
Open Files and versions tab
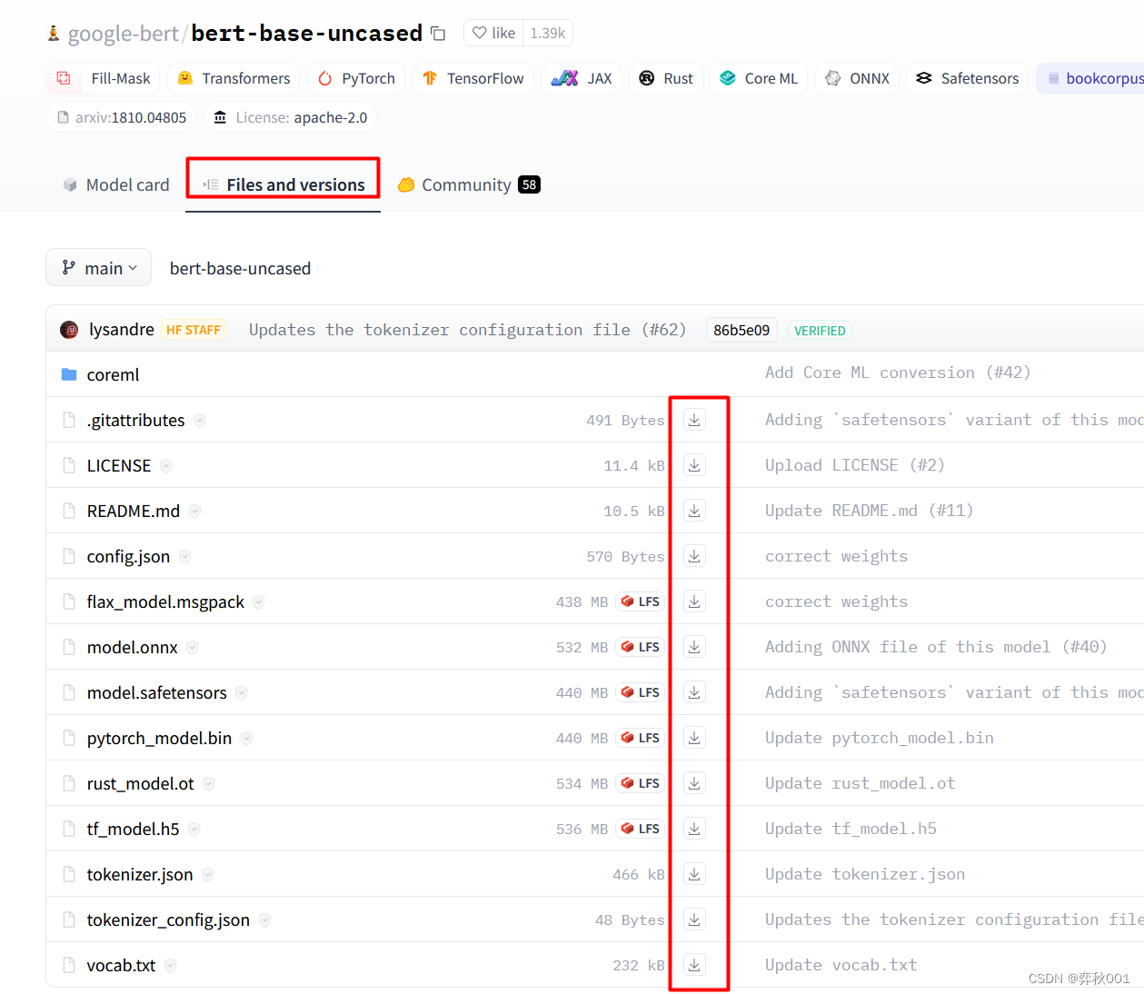(x=284, y=184)
